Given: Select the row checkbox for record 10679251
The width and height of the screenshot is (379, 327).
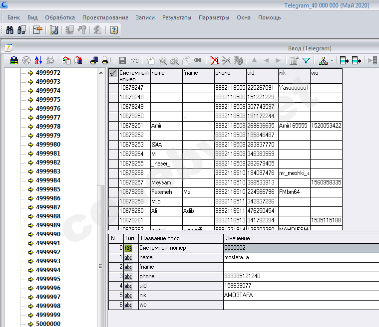Looking at the screenshot, I should 113,126.
